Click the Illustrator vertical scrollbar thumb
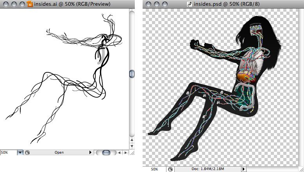The height and width of the screenshot is (172, 304). point(132,74)
